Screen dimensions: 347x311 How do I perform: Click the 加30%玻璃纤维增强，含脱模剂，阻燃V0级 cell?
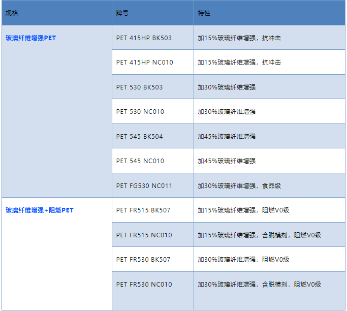[259, 285]
